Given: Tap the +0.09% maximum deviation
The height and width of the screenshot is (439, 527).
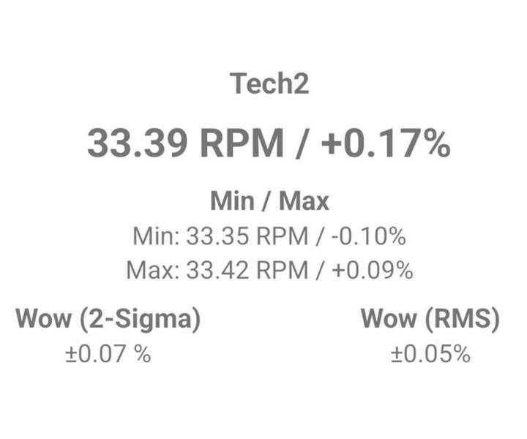Looking at the screenshot, I should coord(372,270).
